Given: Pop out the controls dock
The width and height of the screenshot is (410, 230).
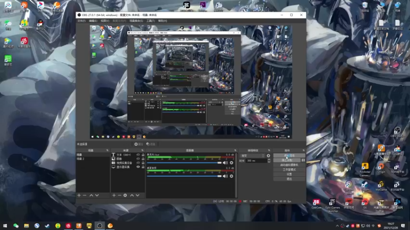Looking at the screenshot, I should pyautogui.click(x=303, y=150).
